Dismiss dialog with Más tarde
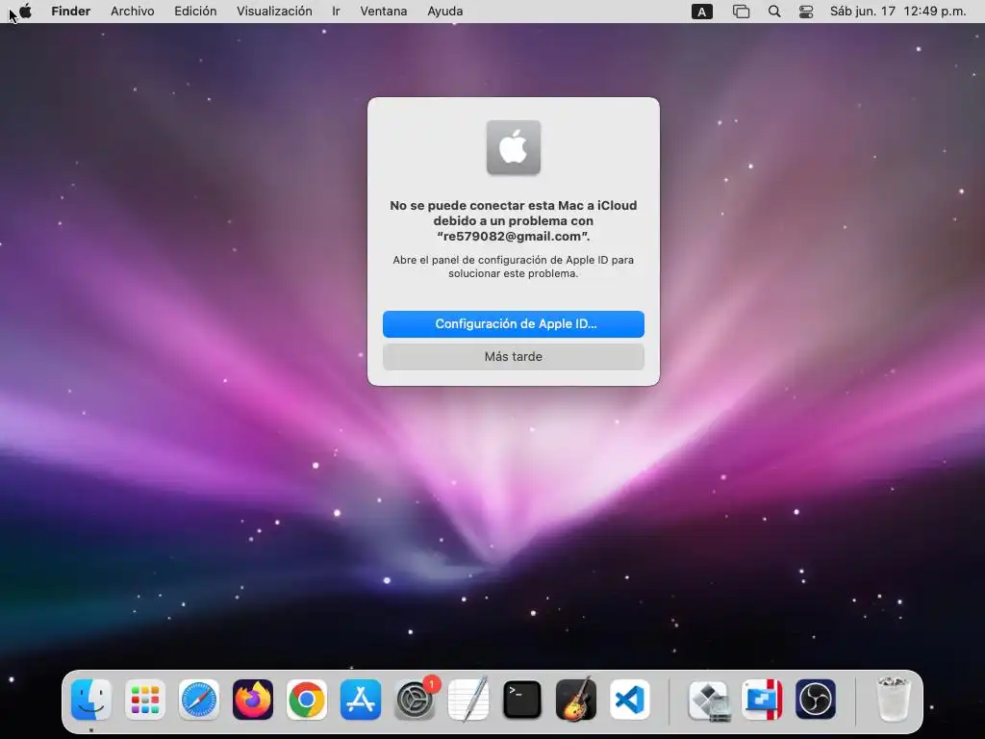The image size is (985, 739). [x=514, y=356]
